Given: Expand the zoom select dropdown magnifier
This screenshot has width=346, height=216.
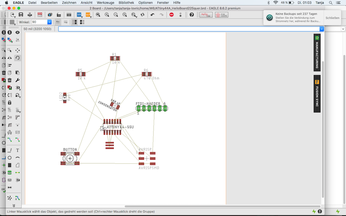Looking at the screenshot, I should click(134, 15).
